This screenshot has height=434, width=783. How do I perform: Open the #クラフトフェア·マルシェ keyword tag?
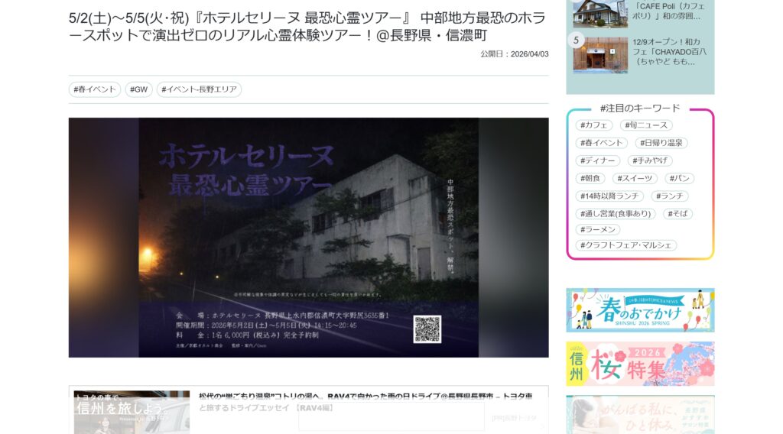[626, 245]
